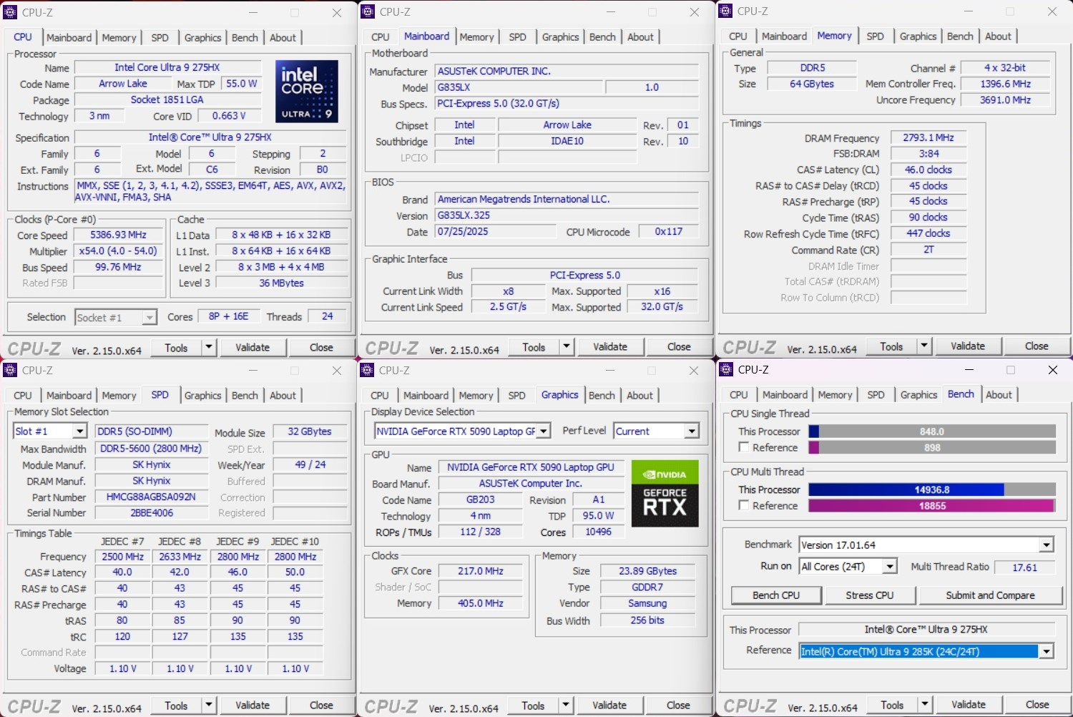Image resolution: width=1073 pixels, height=717 pixels.
Task: Click CPU-Z title icon in Memory window
Action: coord(726,11)
